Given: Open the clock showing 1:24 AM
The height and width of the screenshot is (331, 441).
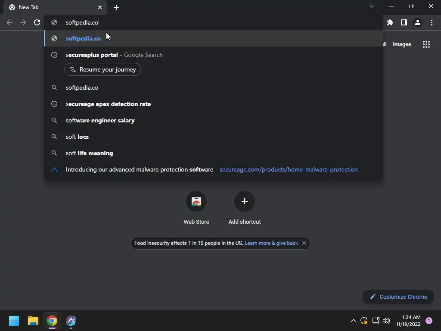Looking at the screenshot, I should point(408,321).
